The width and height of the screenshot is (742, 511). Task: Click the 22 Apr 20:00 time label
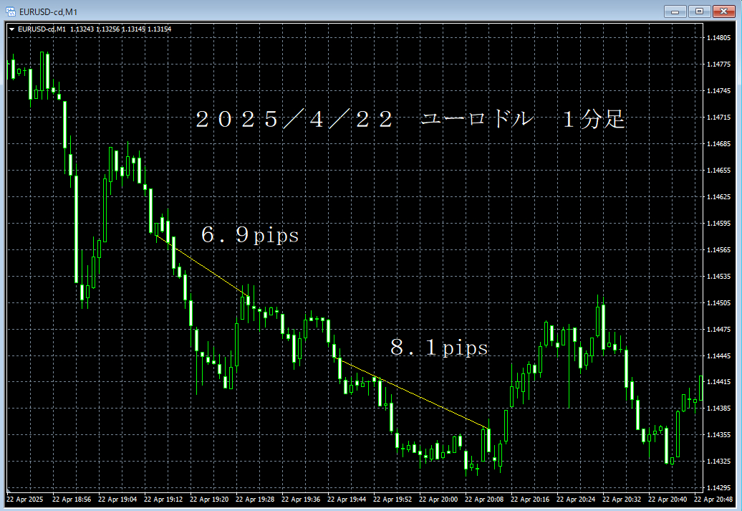point(438,500)
